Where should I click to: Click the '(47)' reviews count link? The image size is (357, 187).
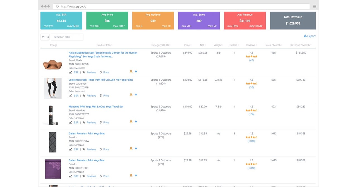coord(251,60)
